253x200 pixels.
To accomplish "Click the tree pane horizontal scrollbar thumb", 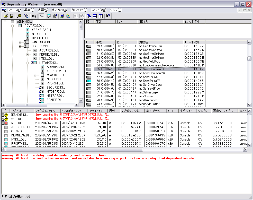I will click(27, 105).
